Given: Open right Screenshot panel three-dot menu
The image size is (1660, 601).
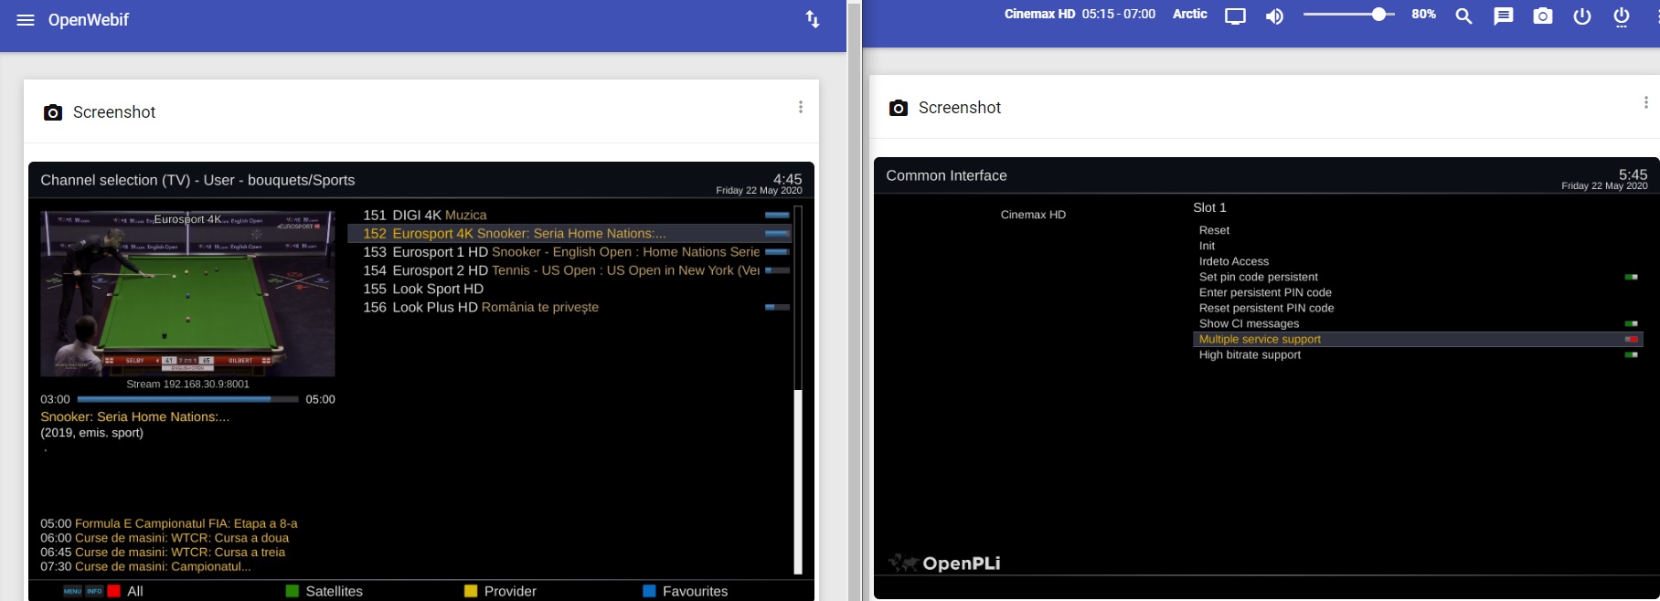Looking at the screenshot, I should [1646, 102].
